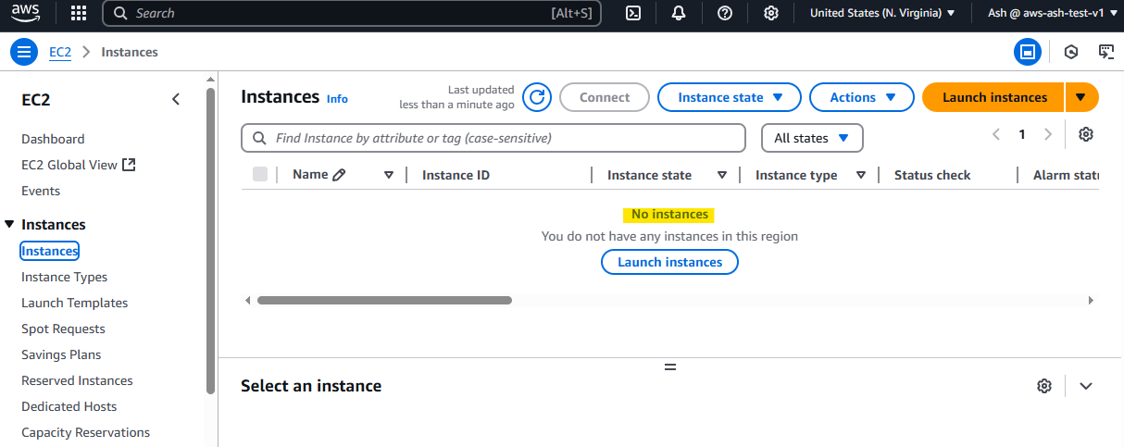
Task: Click the No instances text
Action: 669,214
